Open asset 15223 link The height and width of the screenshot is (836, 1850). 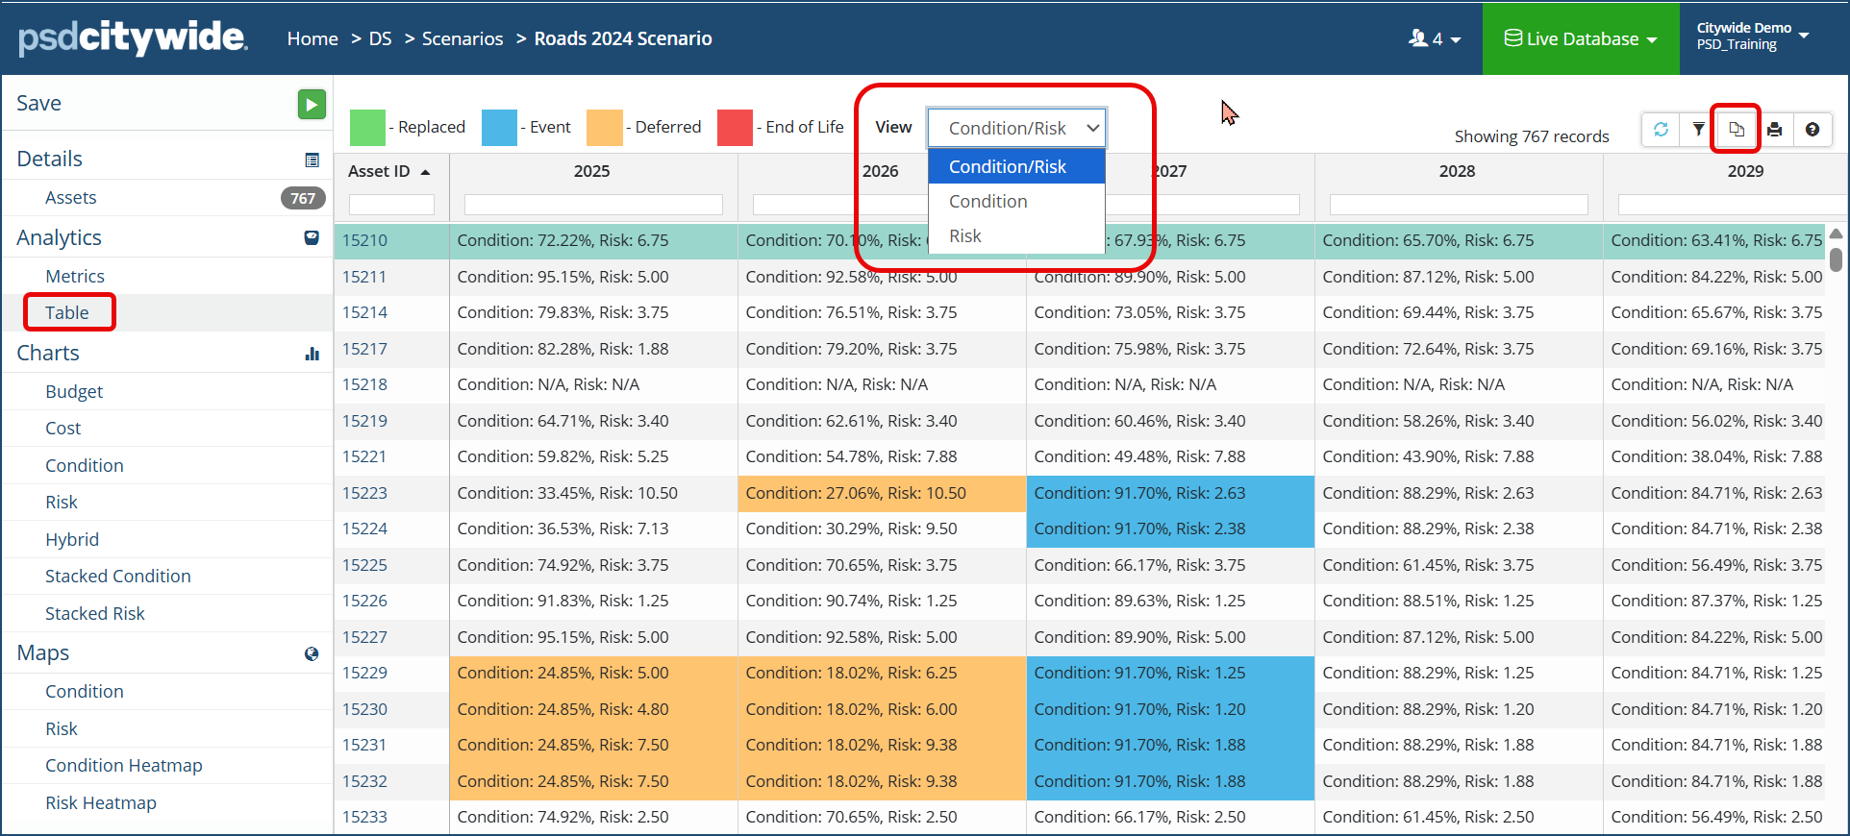pyautogui.click(x=364, y=493)
